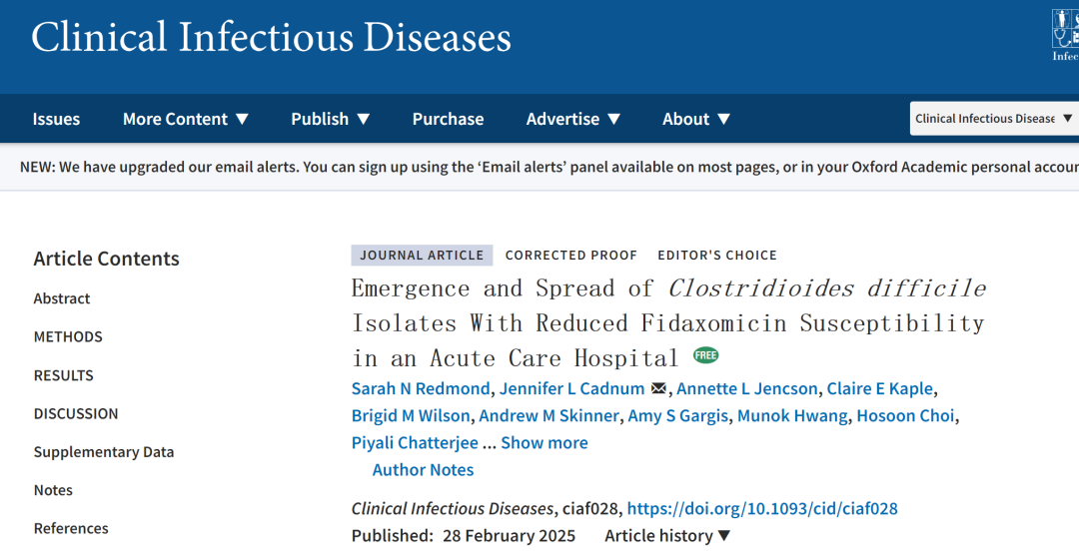Open the article DOI link
This screenshot has height=559, width=1079.
click(761, 508)
